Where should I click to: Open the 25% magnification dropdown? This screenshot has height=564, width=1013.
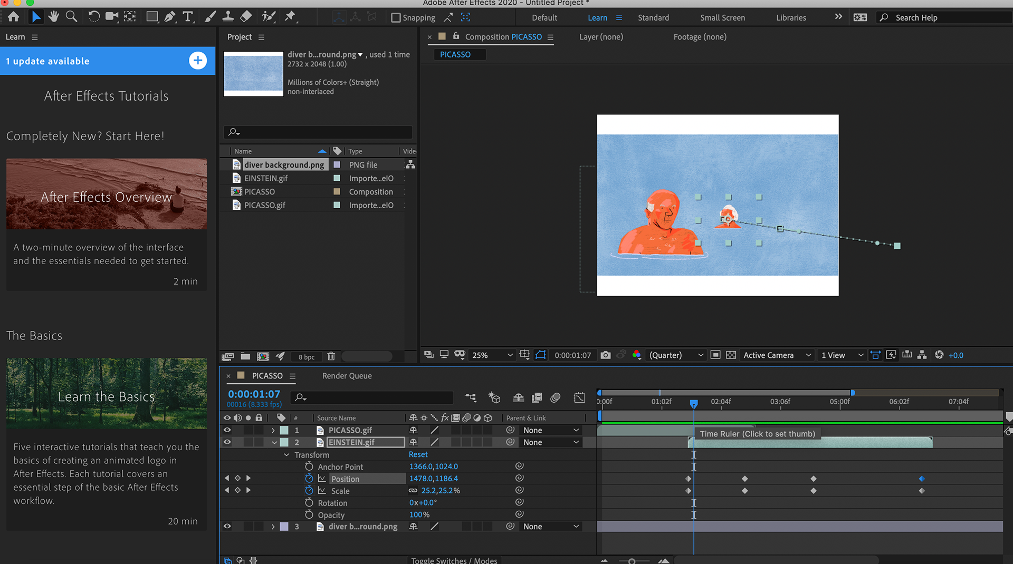[x=492, y=355]
